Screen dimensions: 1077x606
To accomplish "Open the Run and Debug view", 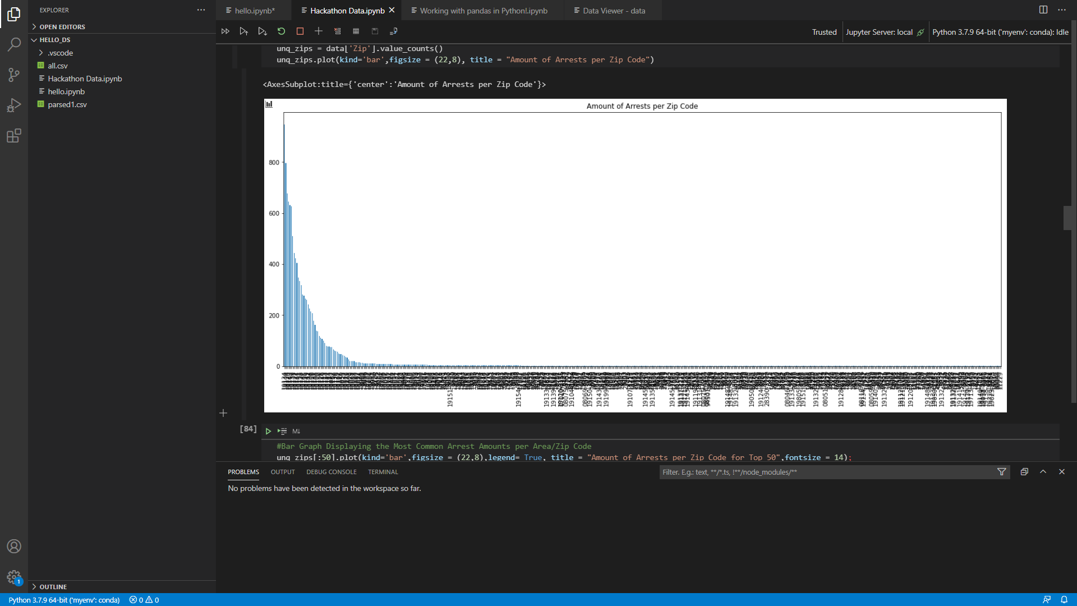I will 14,105.
